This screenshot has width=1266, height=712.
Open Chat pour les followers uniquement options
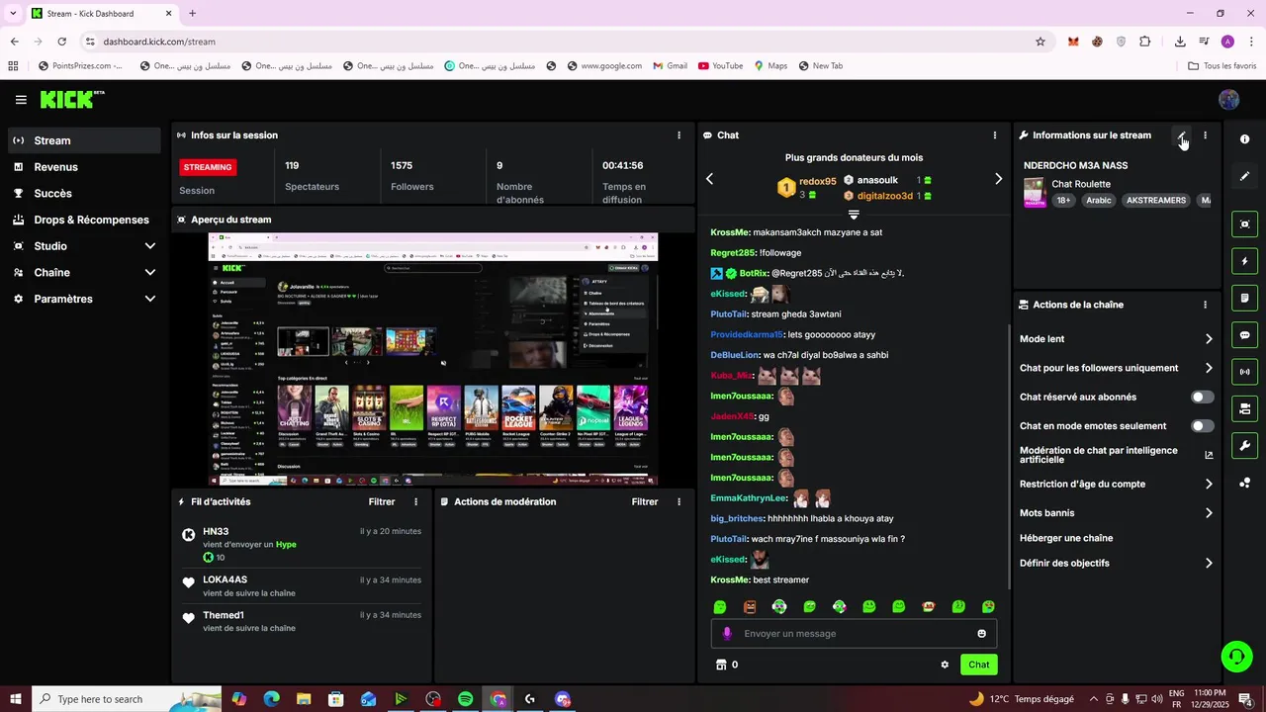pos(1117,368)
